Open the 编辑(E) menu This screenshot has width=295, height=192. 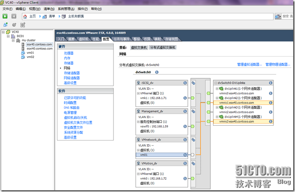click(x=21, y=9)
